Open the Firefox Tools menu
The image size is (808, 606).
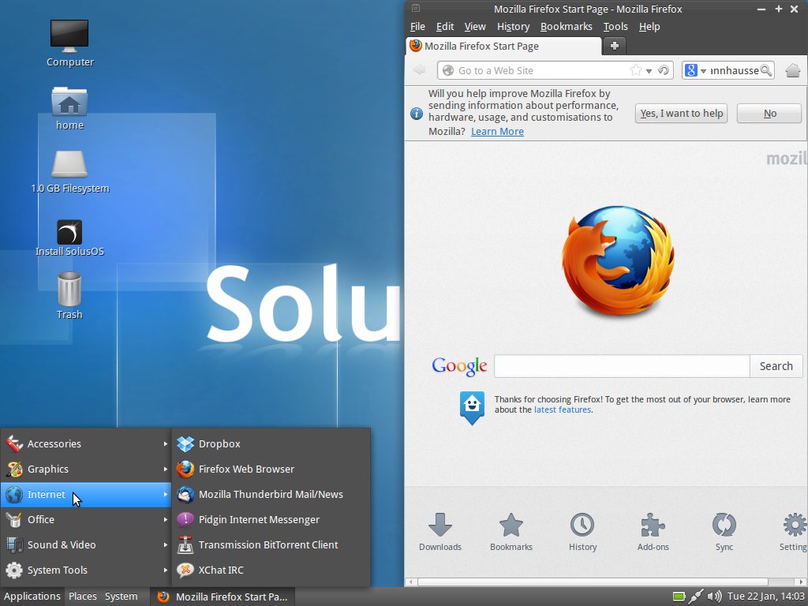click(x=615, y=27)
